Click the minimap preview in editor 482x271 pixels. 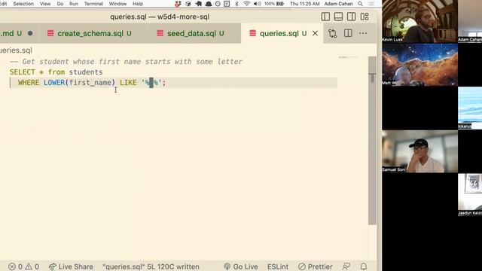tap(348, 57)
